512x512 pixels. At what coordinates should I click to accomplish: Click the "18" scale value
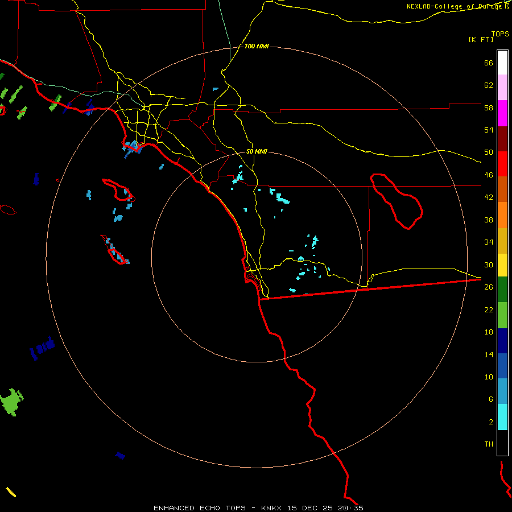[x=489, y=332]
